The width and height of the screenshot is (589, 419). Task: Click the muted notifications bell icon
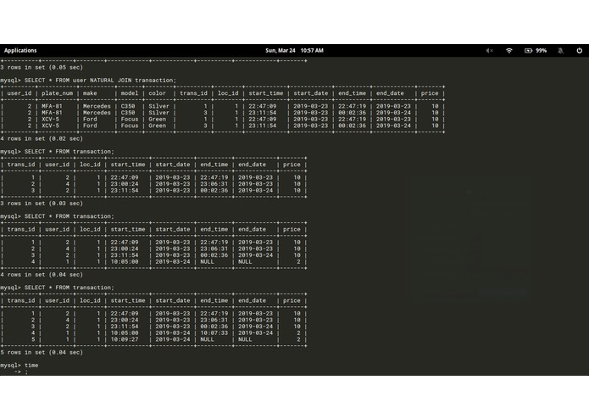(x=560, y=50)
